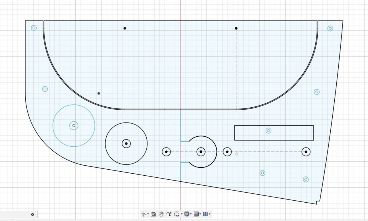Open the Zoom Window dropdown arrow
The width and height of the screenshot is (368, 221).
[x=182, y=214]
